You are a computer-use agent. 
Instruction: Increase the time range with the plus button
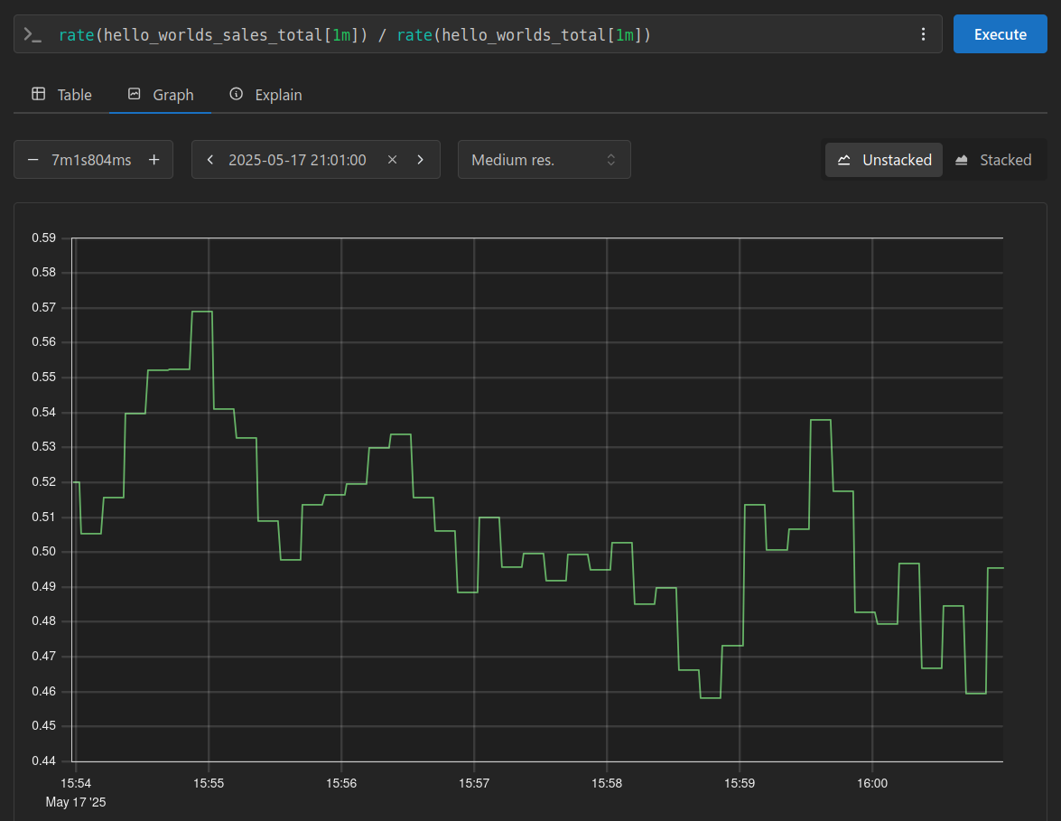[x=154, y=160]
